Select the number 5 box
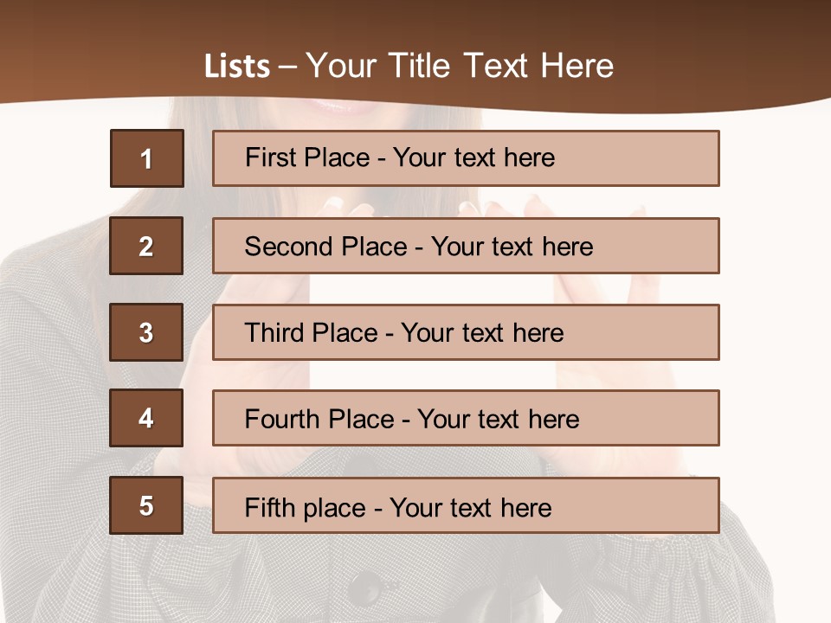Image resolution: width=831 pixels, height=623 pixels. point(146,505)
